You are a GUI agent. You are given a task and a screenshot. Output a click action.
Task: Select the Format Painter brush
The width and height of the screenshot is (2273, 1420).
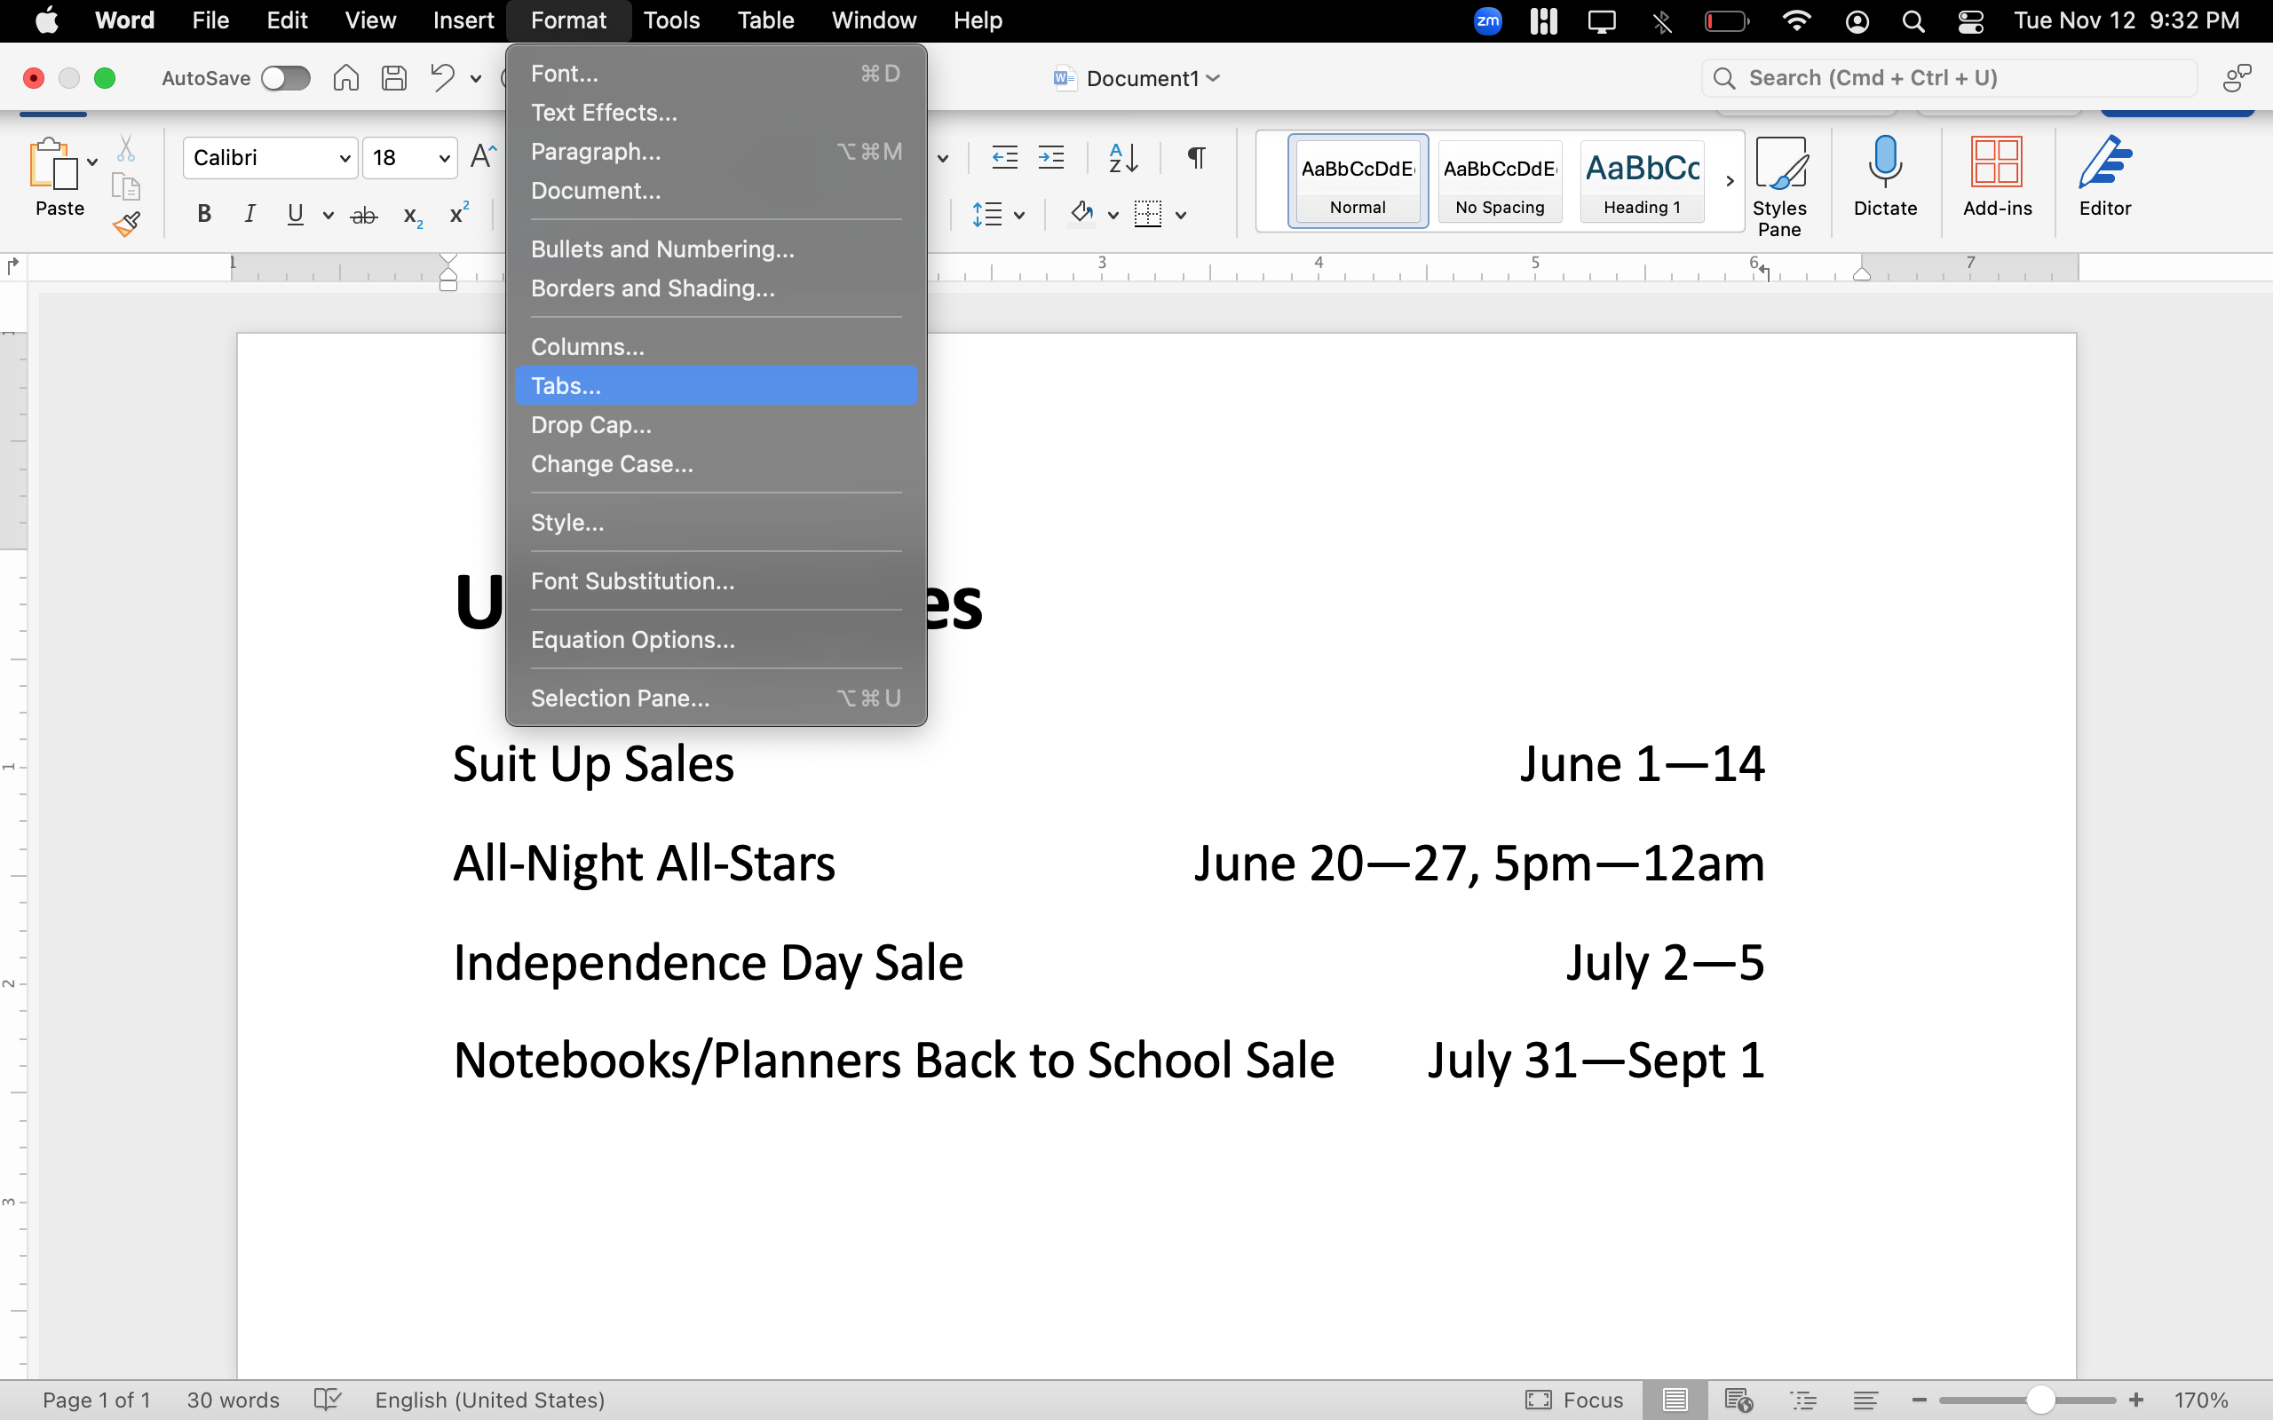point(126,224)
